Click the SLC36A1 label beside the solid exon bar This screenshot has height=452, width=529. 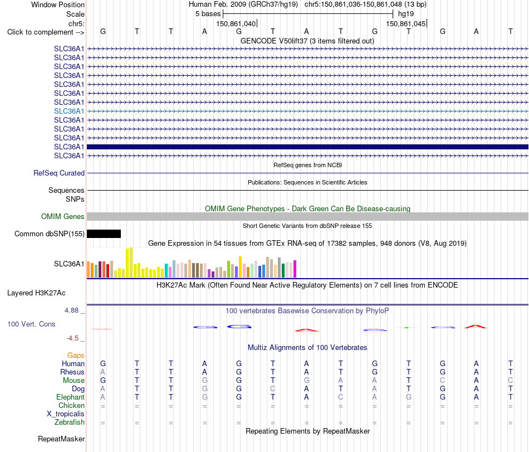(x=69, y=147)
